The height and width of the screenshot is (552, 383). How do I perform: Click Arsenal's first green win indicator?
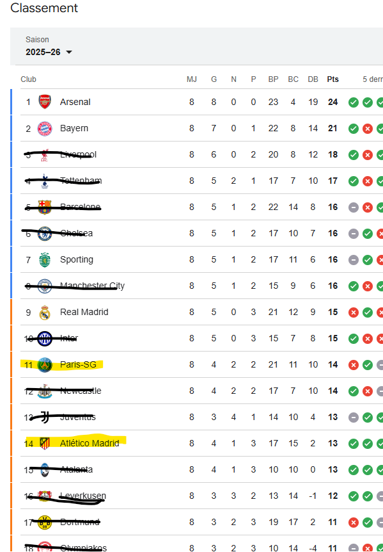click(354, 102)
